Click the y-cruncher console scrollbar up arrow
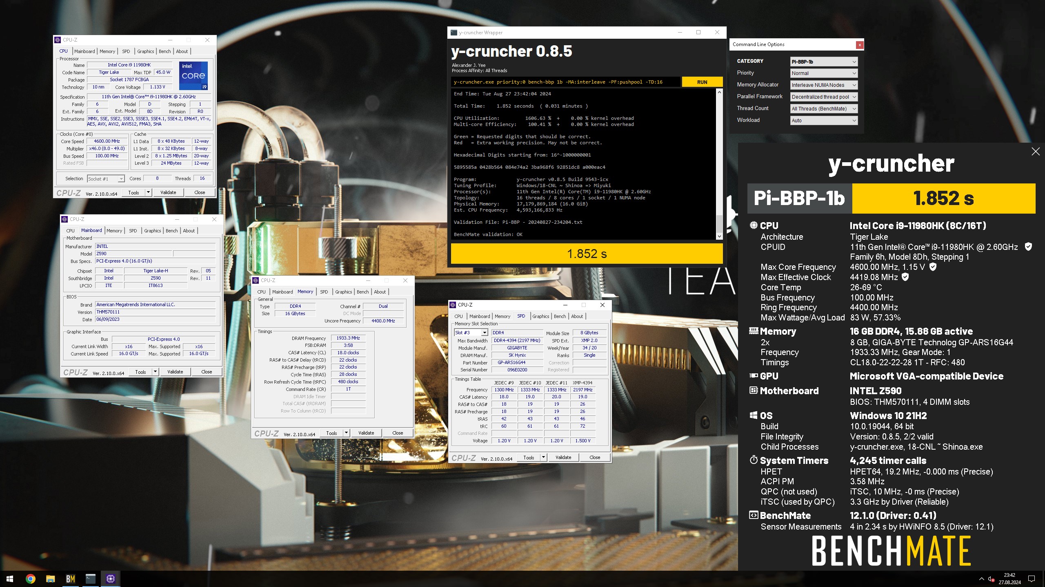Image resolution: width=1045 pixels, height=587 pixels. (719, 93)
